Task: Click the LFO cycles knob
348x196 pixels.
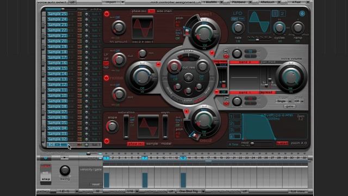Action: point(279,28)
